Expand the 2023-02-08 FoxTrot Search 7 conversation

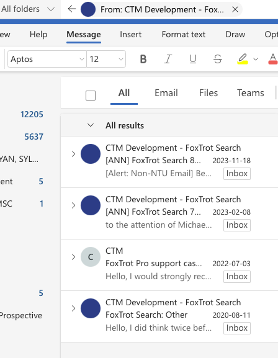coord(73,205)
